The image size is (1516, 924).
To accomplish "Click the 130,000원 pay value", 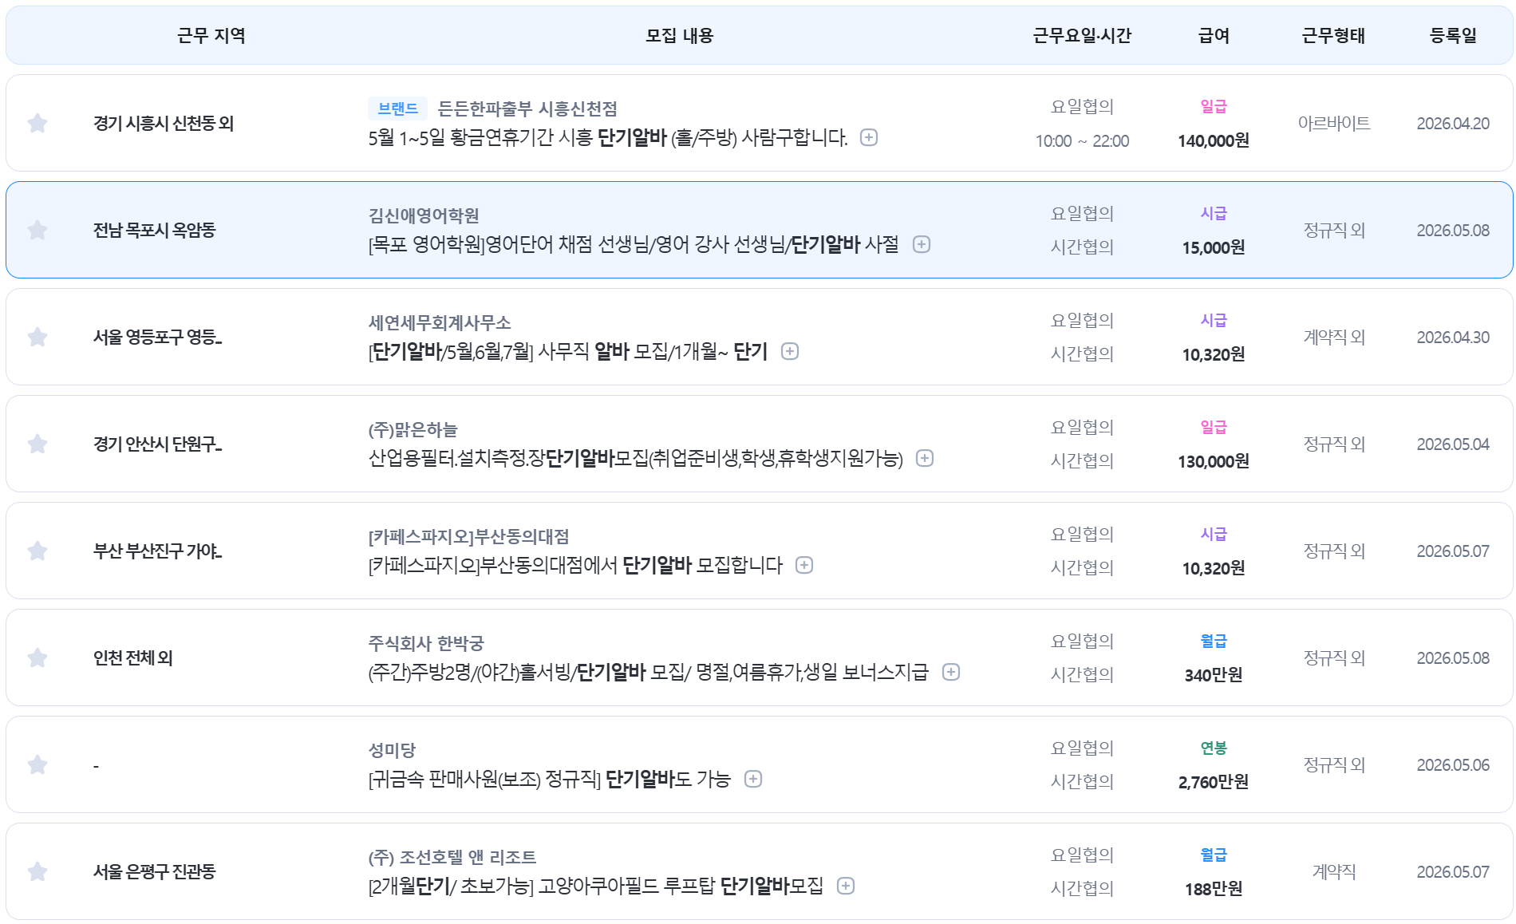I will point(1214,461).
